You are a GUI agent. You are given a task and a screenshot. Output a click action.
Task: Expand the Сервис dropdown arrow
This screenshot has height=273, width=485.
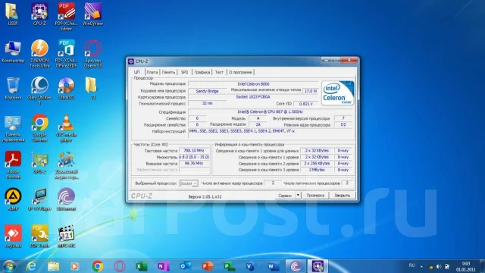click(x=298, y=196)
